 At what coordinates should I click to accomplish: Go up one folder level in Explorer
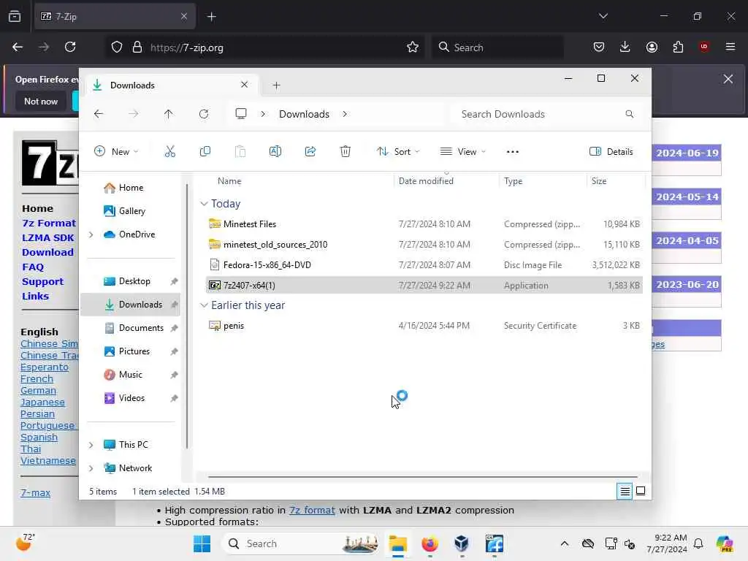click(x=169, y=114)
